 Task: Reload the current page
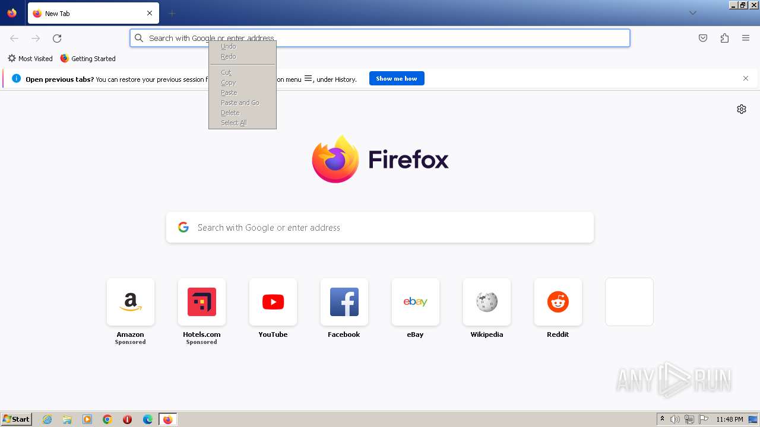(x=57, y=38)
